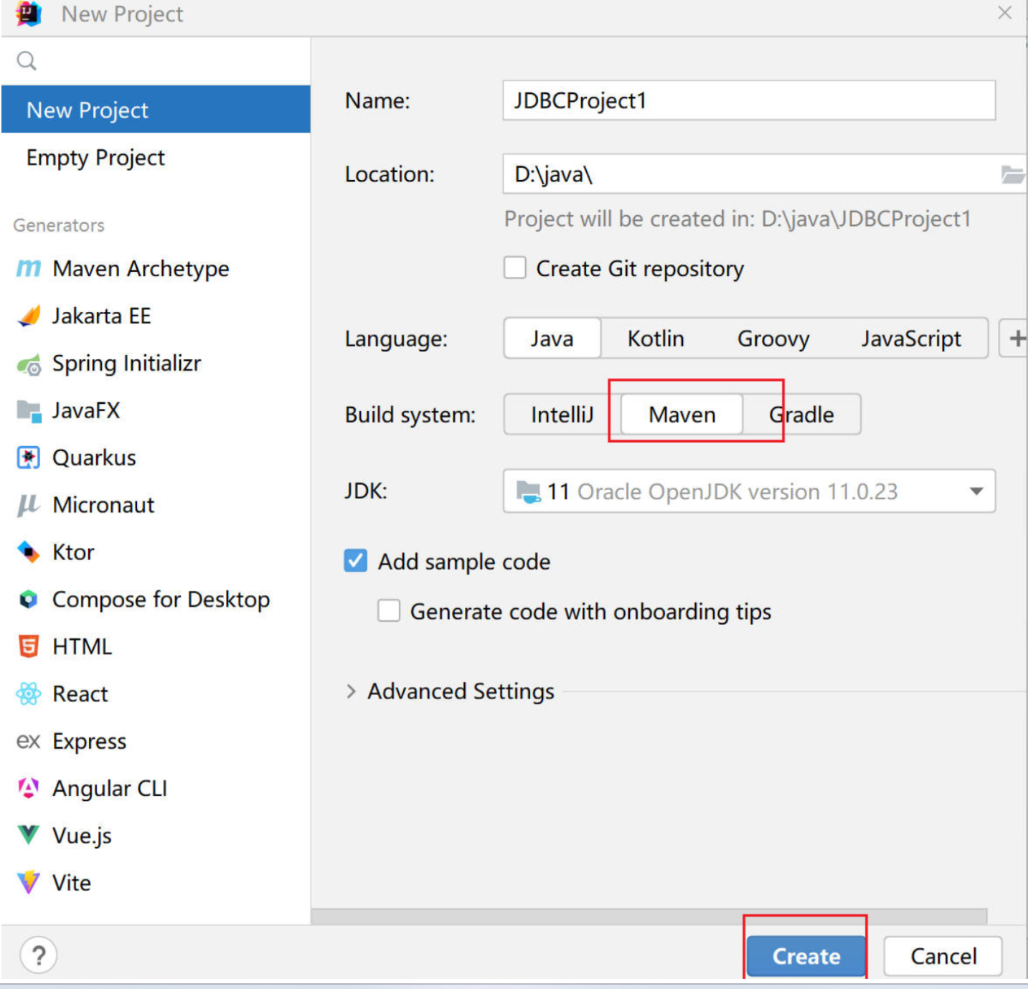1028x989 pixels.
Task: Add another language with plus button
Action: pos(1015,339)
